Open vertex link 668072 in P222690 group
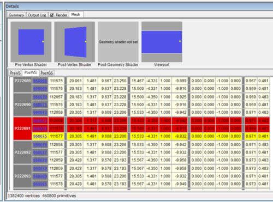The width and height of the screenshot is (273, 202). click(x=40, y=112)
